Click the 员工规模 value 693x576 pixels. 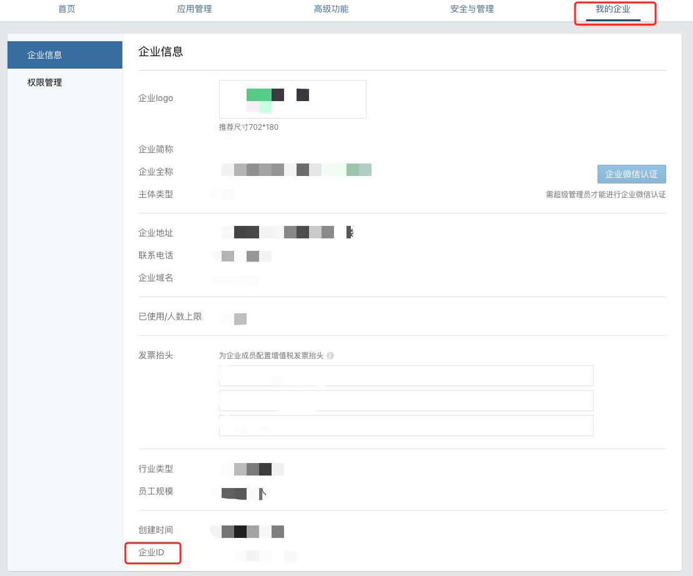click(x=240, y=492)
